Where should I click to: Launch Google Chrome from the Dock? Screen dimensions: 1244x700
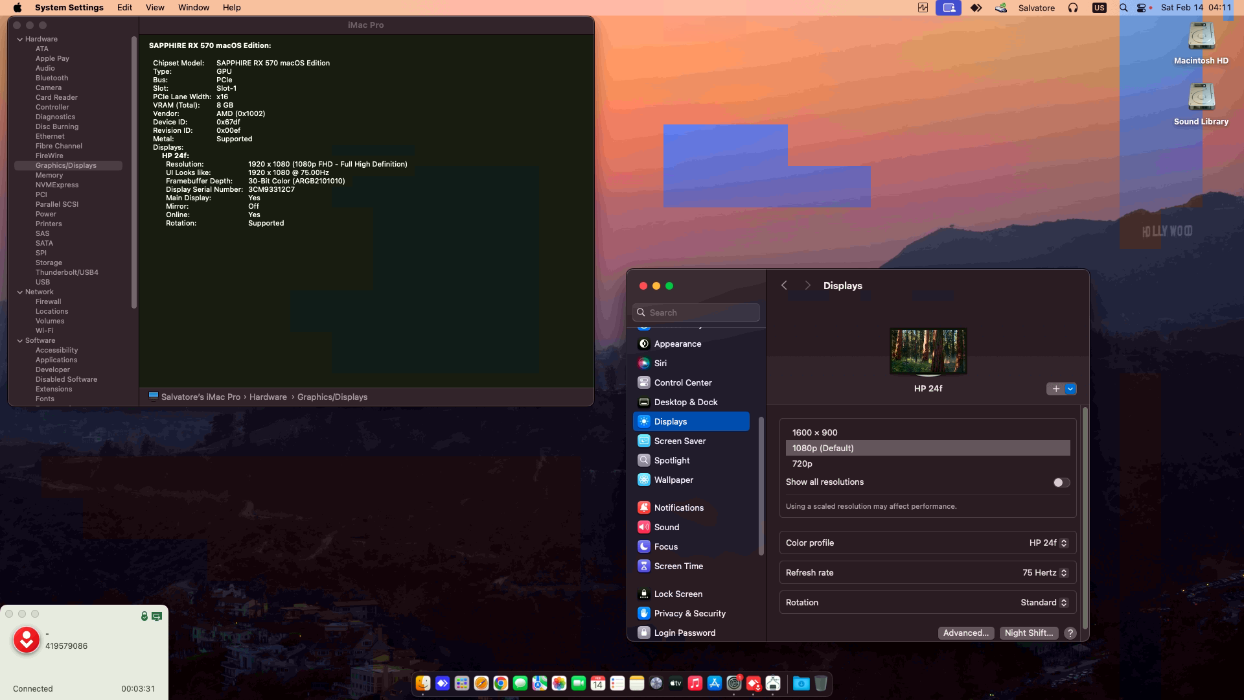tap(501, 683)
